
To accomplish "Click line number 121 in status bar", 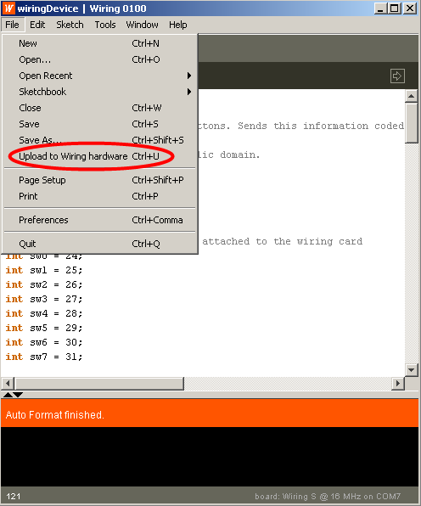I will (x=14, y=497).
